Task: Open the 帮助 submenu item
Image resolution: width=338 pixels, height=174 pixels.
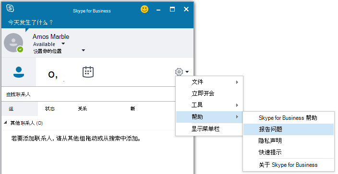Action: pyautogui.click(x=209, y=117)
